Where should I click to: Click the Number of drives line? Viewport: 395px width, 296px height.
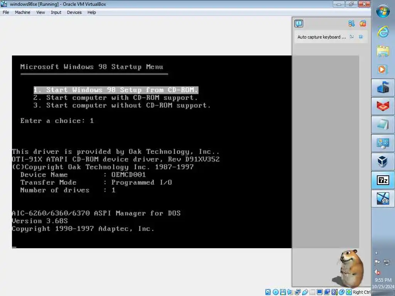tap(68, 190)
